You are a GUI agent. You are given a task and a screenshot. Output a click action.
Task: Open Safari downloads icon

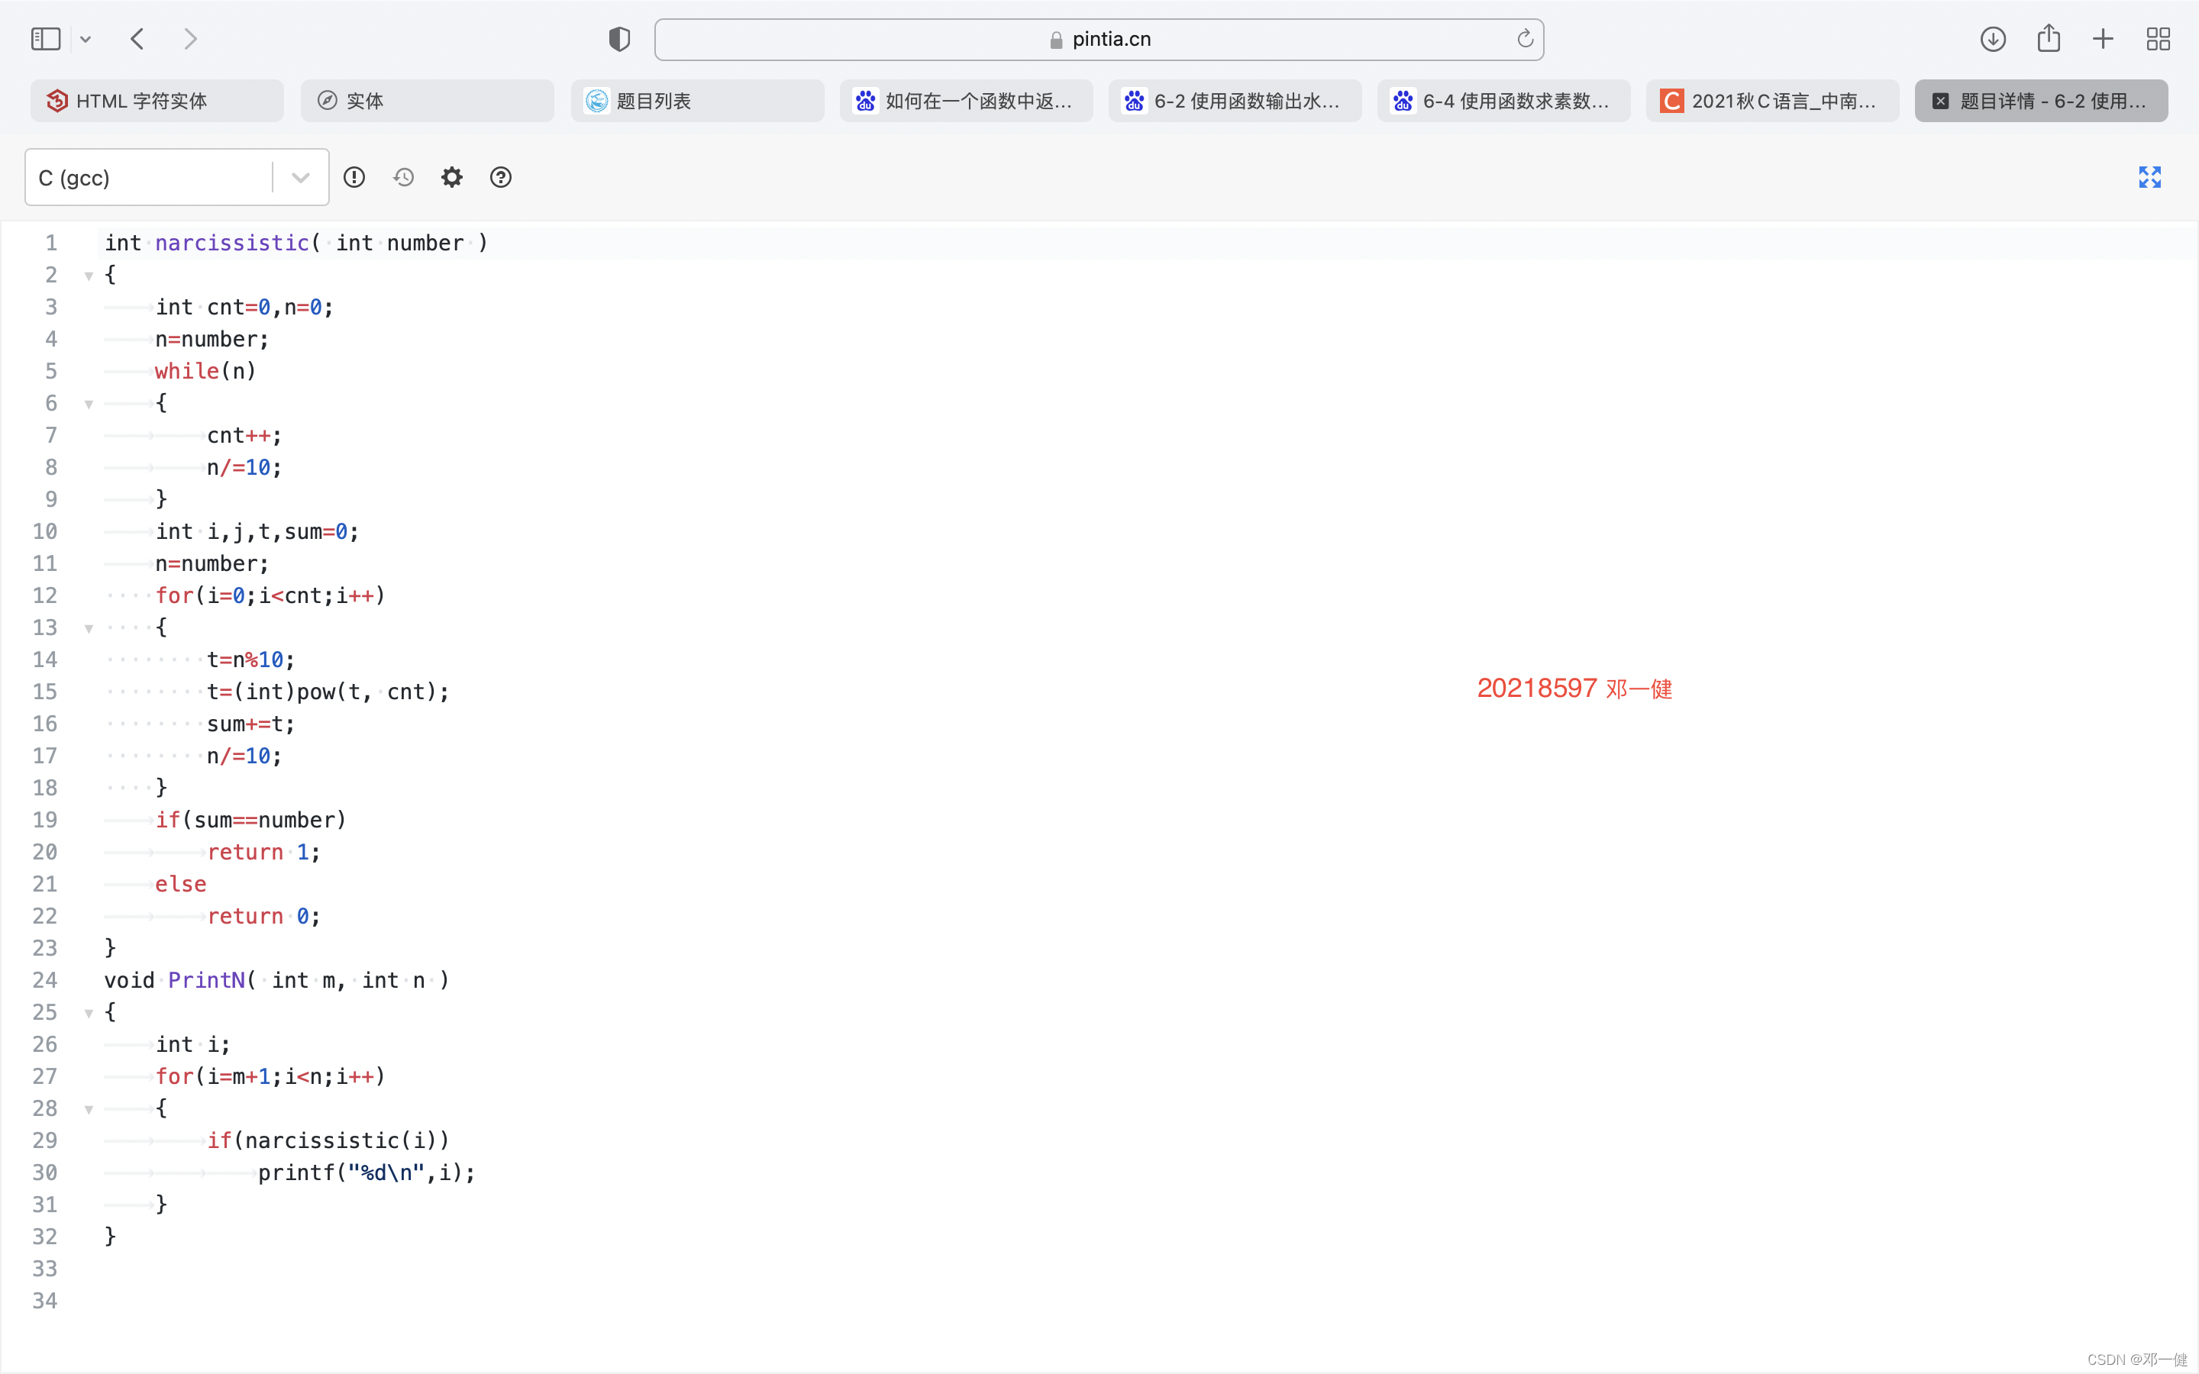point(1993,39)
